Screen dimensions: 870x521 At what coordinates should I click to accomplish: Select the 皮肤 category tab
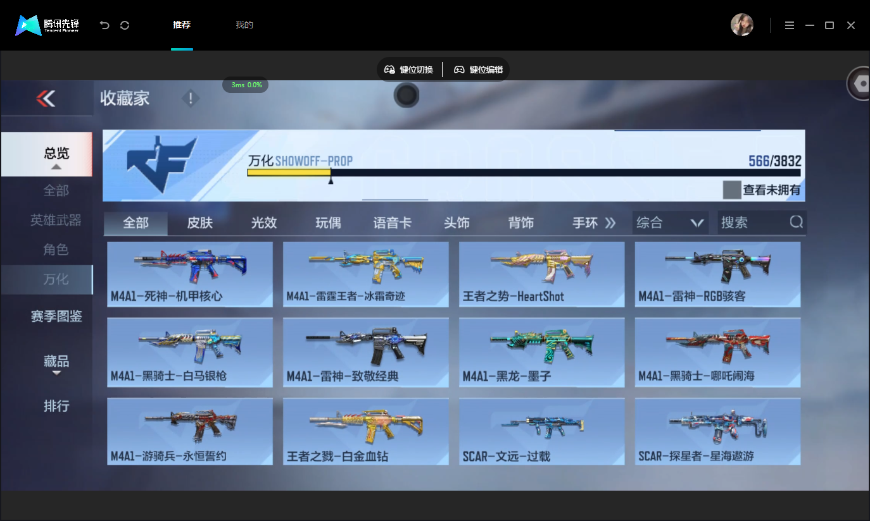pos(200,223)
